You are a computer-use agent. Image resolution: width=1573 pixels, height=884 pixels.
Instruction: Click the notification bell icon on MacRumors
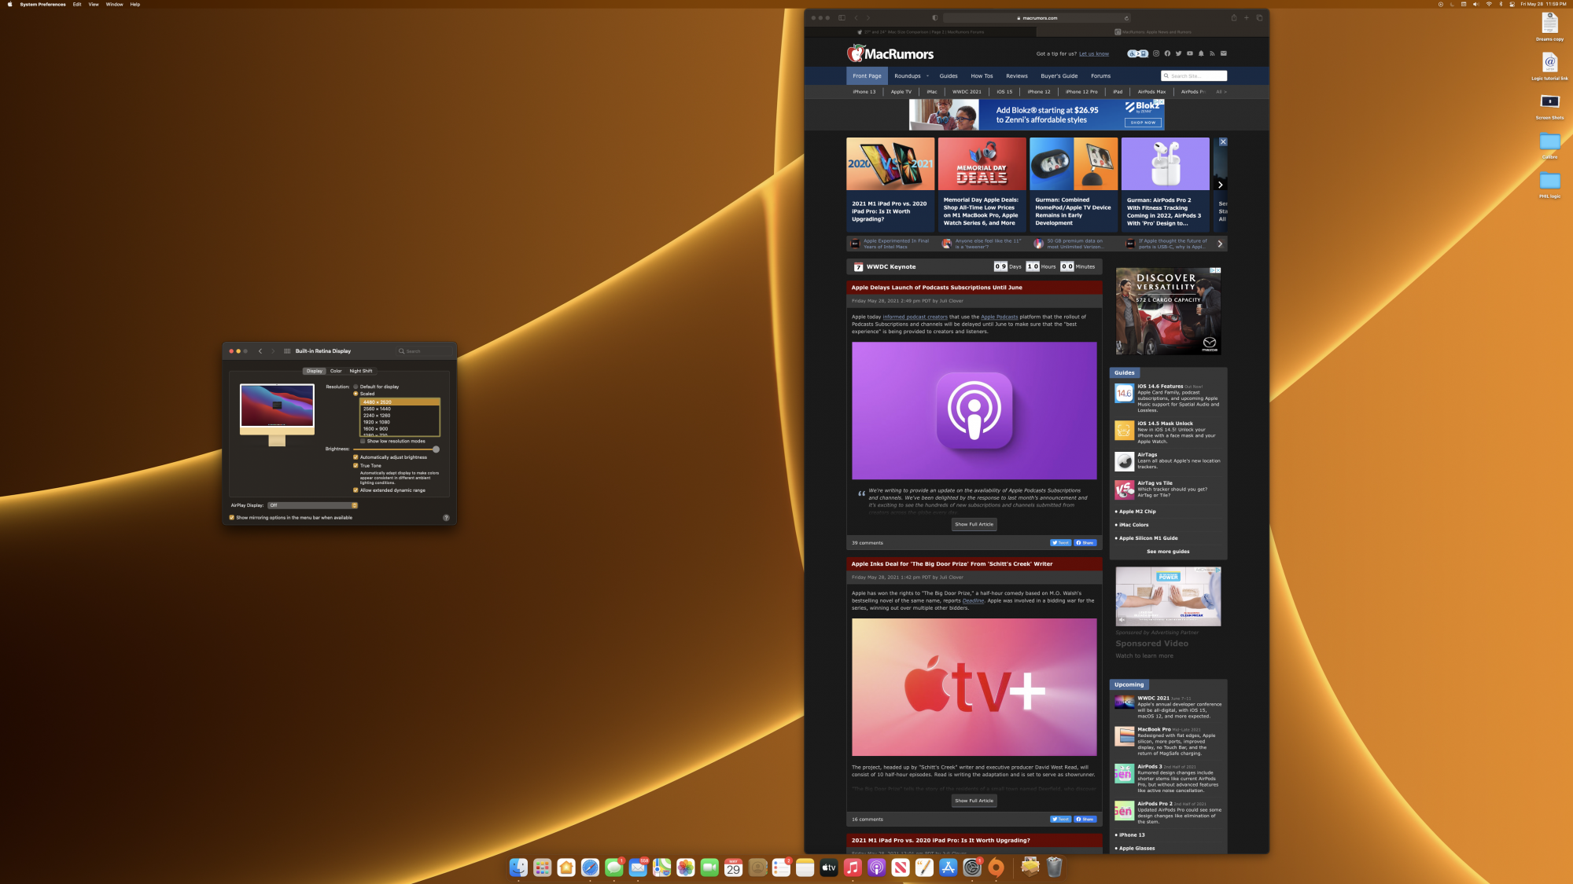[1201, 53]
